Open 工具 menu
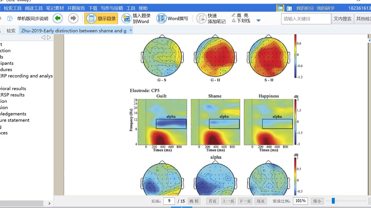This screenshot has width=371, height=208. coord(131,8)
